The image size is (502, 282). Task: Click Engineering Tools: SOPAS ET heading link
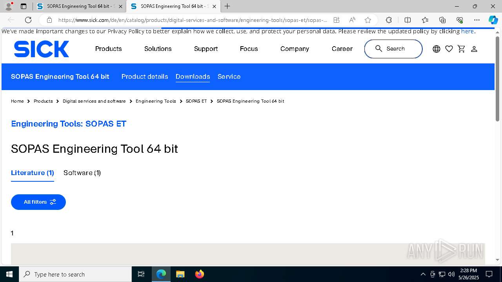69,124
